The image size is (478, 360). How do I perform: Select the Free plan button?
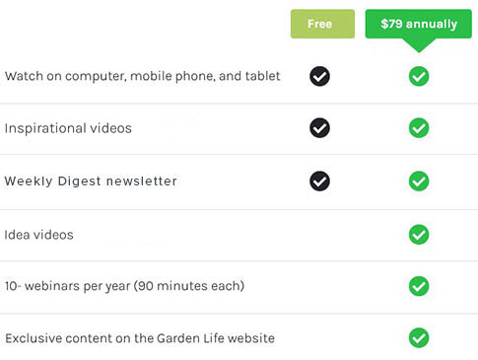[x=322, y=24]
